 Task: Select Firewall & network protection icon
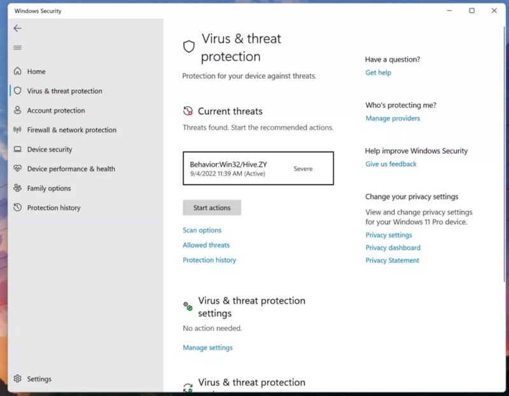[18, 130]
